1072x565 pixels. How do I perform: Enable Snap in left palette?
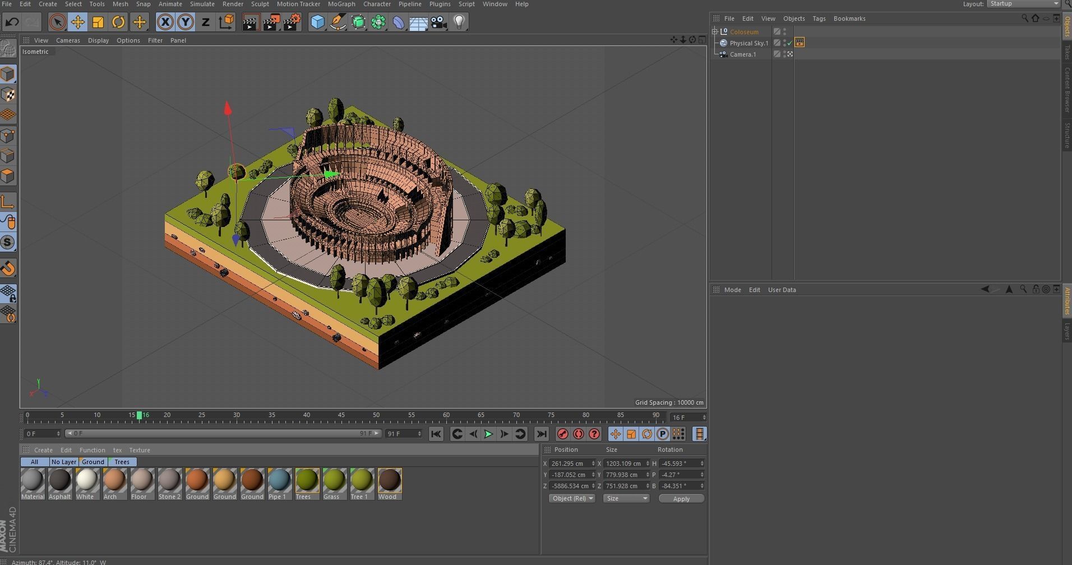pyautogui.click(x=8, y=242)
